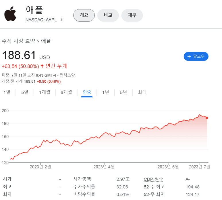
Task: Open the three-dot more options menu
Action: 62,20
